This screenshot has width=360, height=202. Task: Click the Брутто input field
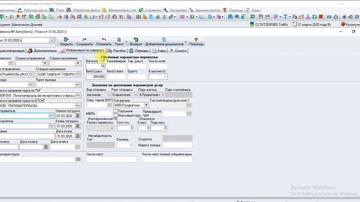pos(137,77)
